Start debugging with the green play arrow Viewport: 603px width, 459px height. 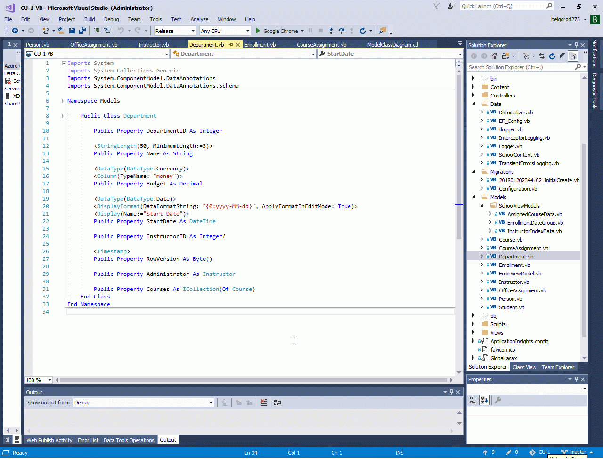click(258, 31)
